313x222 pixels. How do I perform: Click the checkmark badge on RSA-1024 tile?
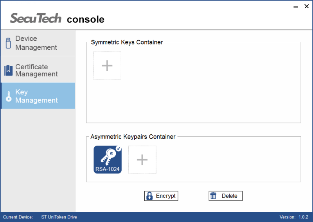[x=119, y=148]
